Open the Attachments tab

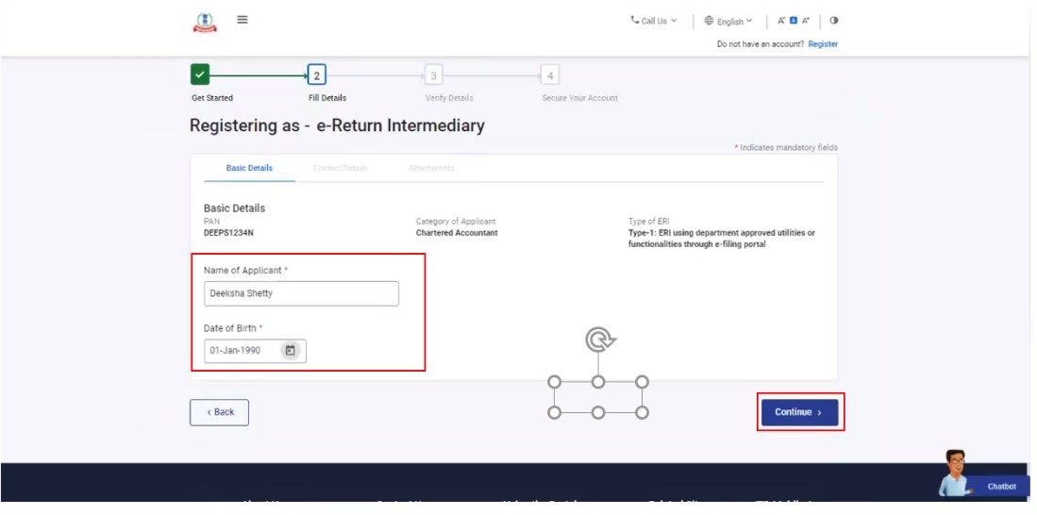(431, 168)
